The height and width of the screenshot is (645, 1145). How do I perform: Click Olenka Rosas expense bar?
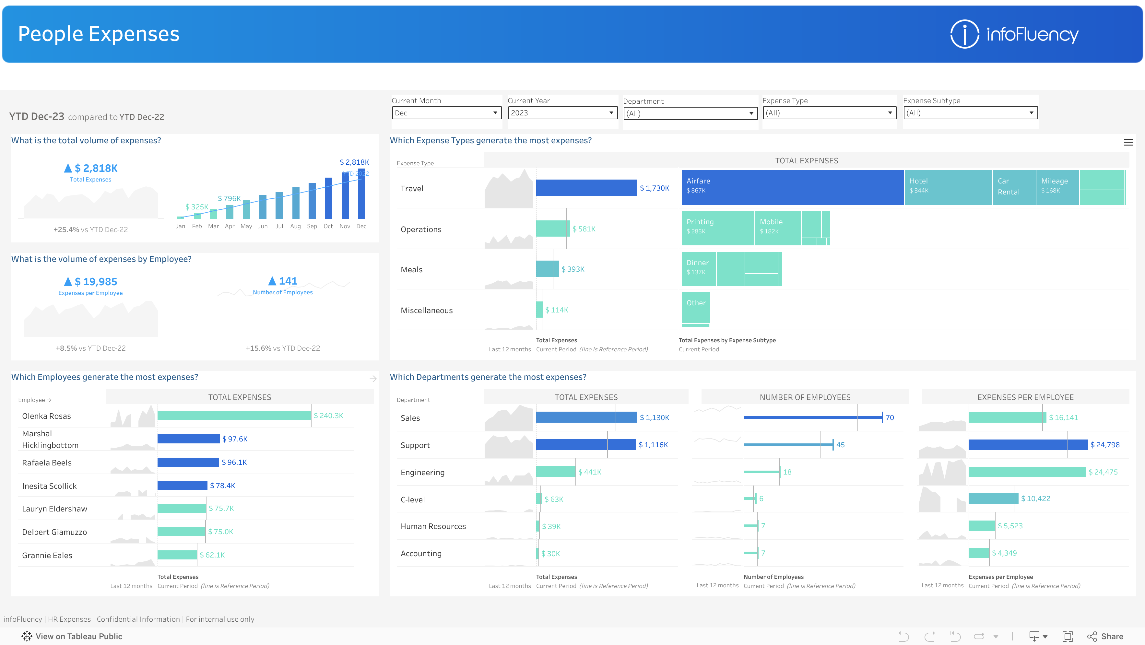pyautogui.click(x=234, y=416)
